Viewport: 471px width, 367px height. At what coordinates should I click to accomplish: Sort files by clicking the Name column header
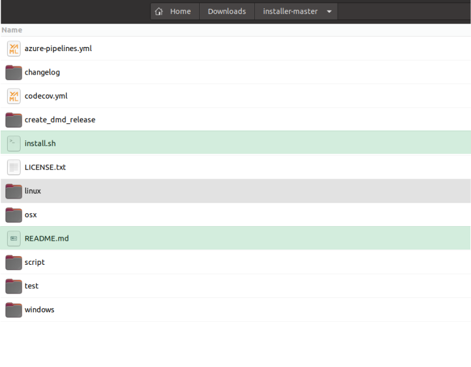(12, 29)
